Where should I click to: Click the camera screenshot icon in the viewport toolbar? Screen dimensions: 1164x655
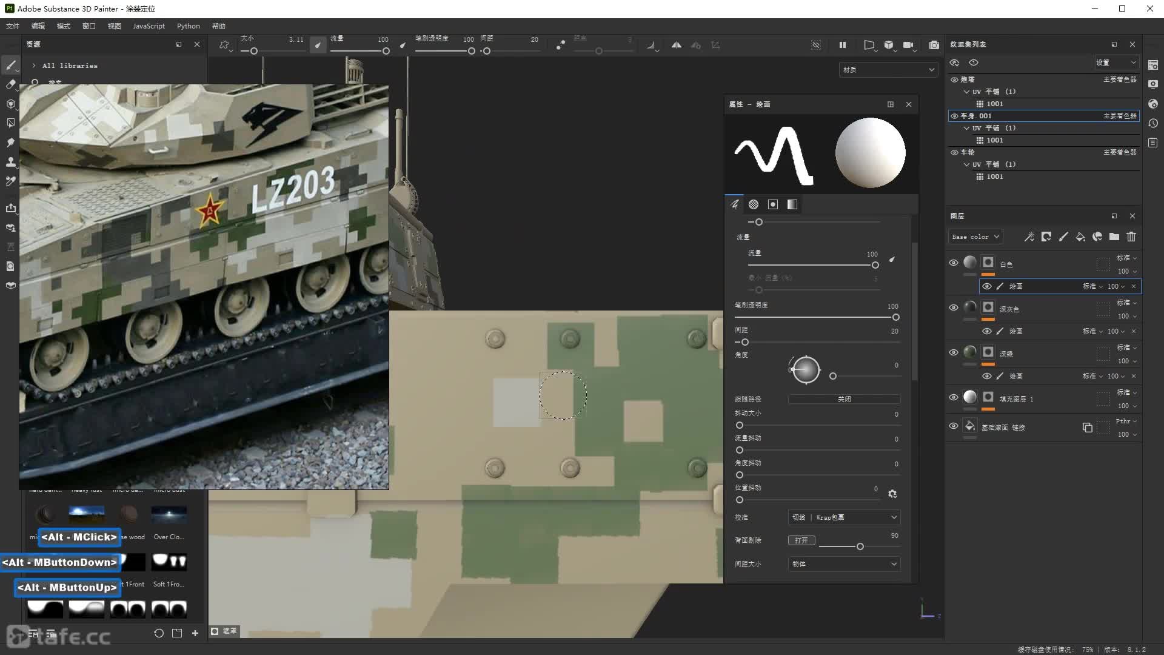coord(934,45)
